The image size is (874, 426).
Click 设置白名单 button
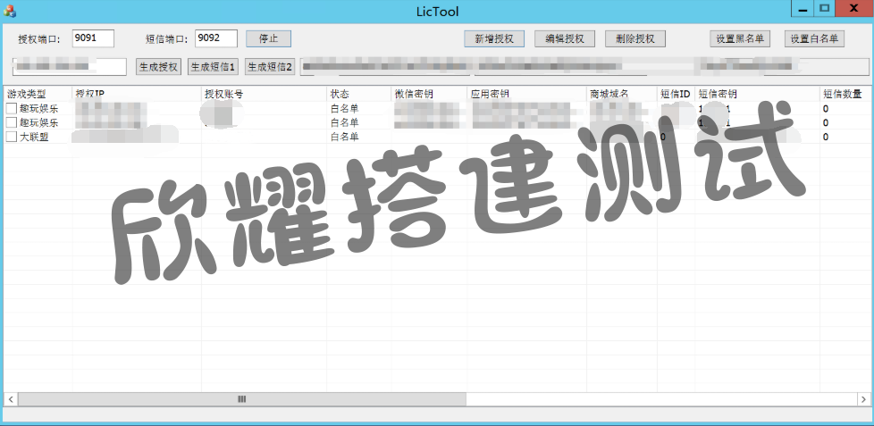[814, 39]
